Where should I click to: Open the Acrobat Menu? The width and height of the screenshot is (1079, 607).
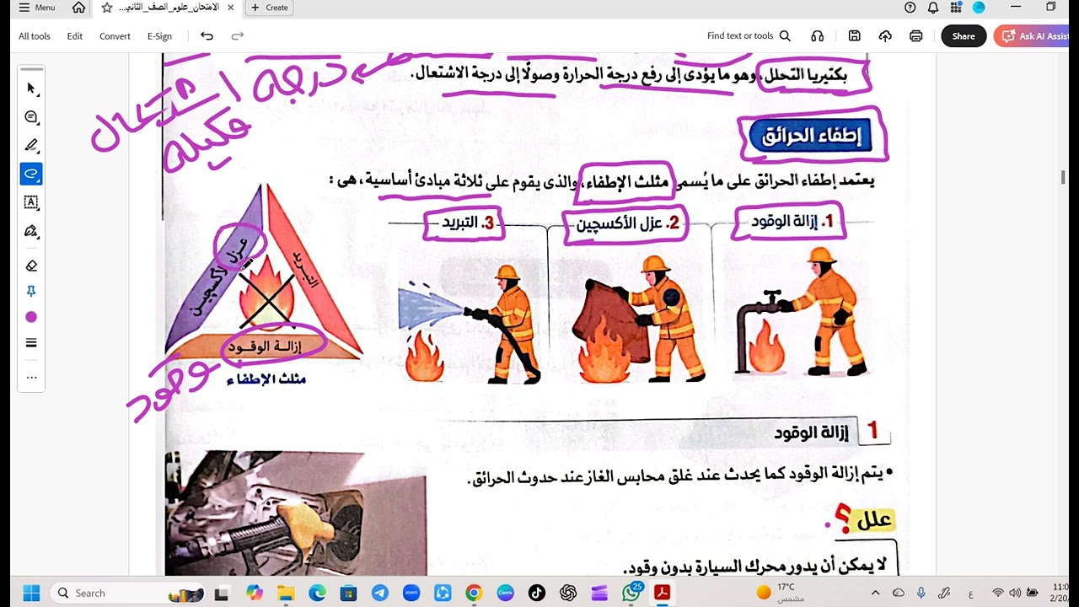(x=37, y=8)
